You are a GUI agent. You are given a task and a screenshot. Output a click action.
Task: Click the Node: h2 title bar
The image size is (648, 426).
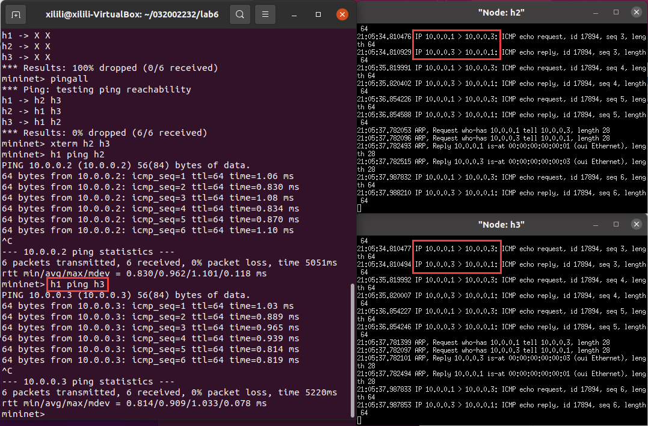[501, 13]
